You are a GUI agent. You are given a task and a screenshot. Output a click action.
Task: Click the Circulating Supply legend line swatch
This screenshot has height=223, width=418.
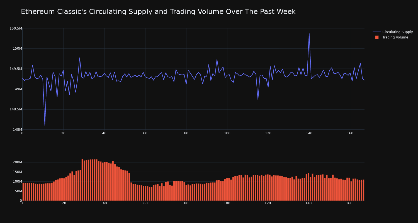[377, 32]
